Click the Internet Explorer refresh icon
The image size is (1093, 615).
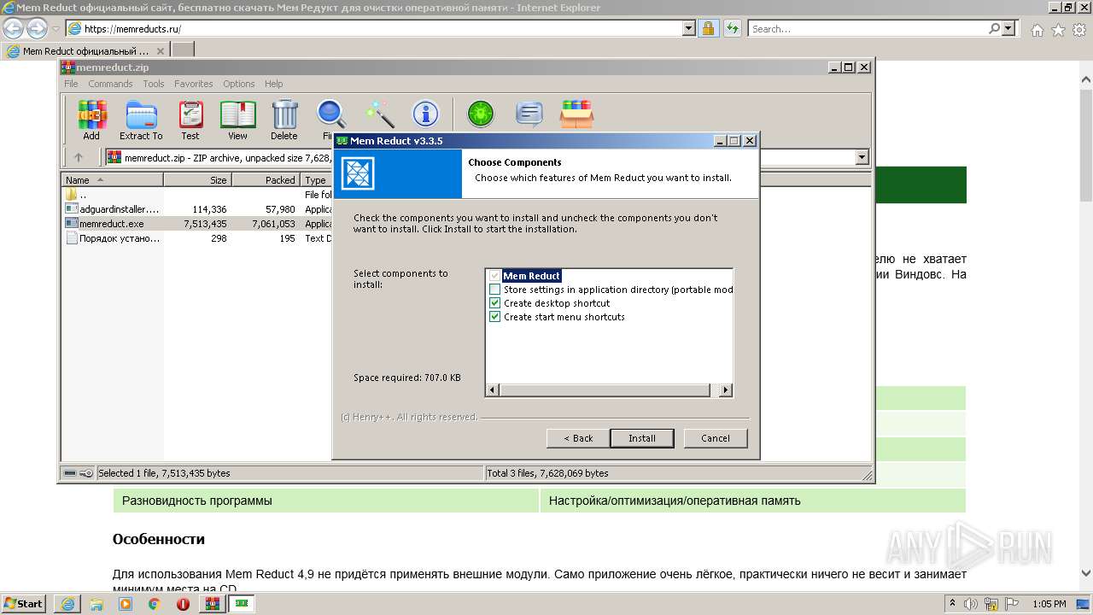click(x=732, y=28)
